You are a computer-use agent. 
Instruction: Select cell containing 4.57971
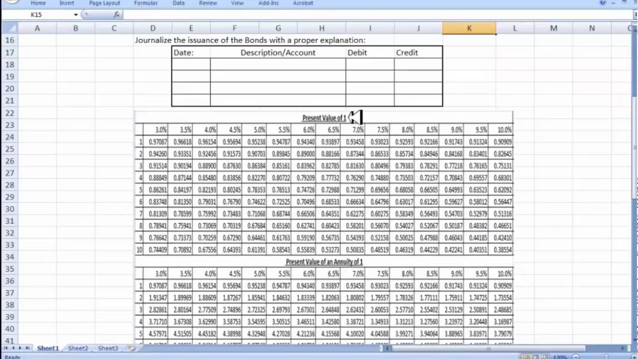[156, 334]
